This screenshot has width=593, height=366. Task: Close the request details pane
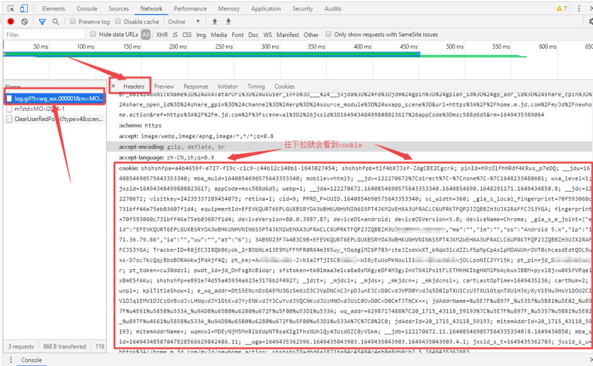[114, 86]
